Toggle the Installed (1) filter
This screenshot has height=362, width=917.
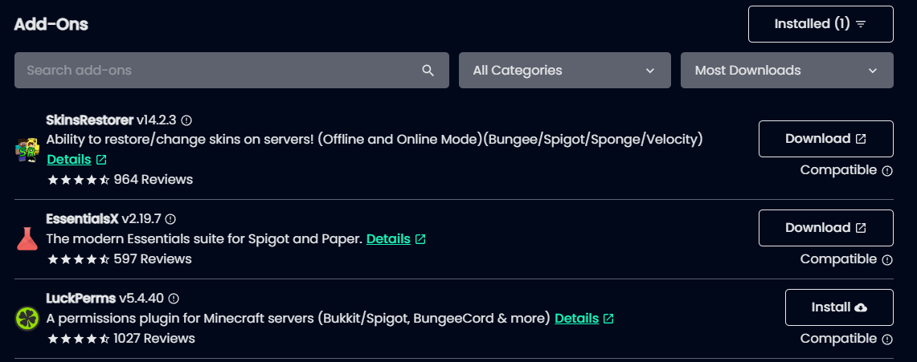click(821, 24)
